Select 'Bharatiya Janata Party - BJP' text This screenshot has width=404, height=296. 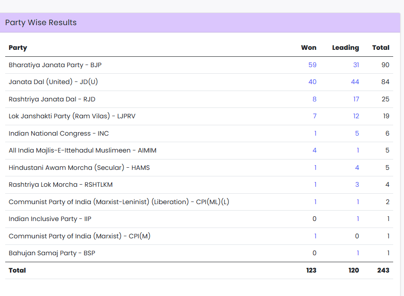tap(55, 65)
